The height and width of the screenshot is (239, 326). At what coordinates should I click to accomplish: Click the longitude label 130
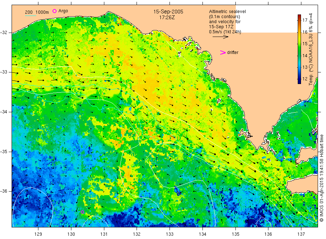[x=71, y=234]
